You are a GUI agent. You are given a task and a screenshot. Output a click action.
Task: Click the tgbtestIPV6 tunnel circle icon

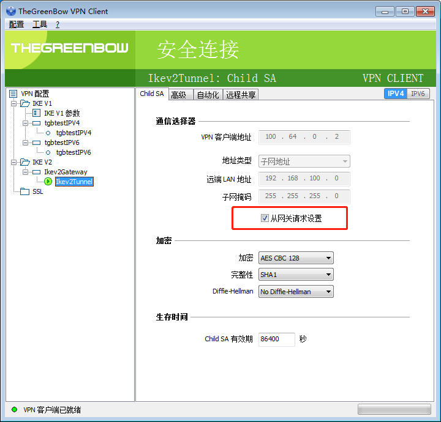(48, 152)
